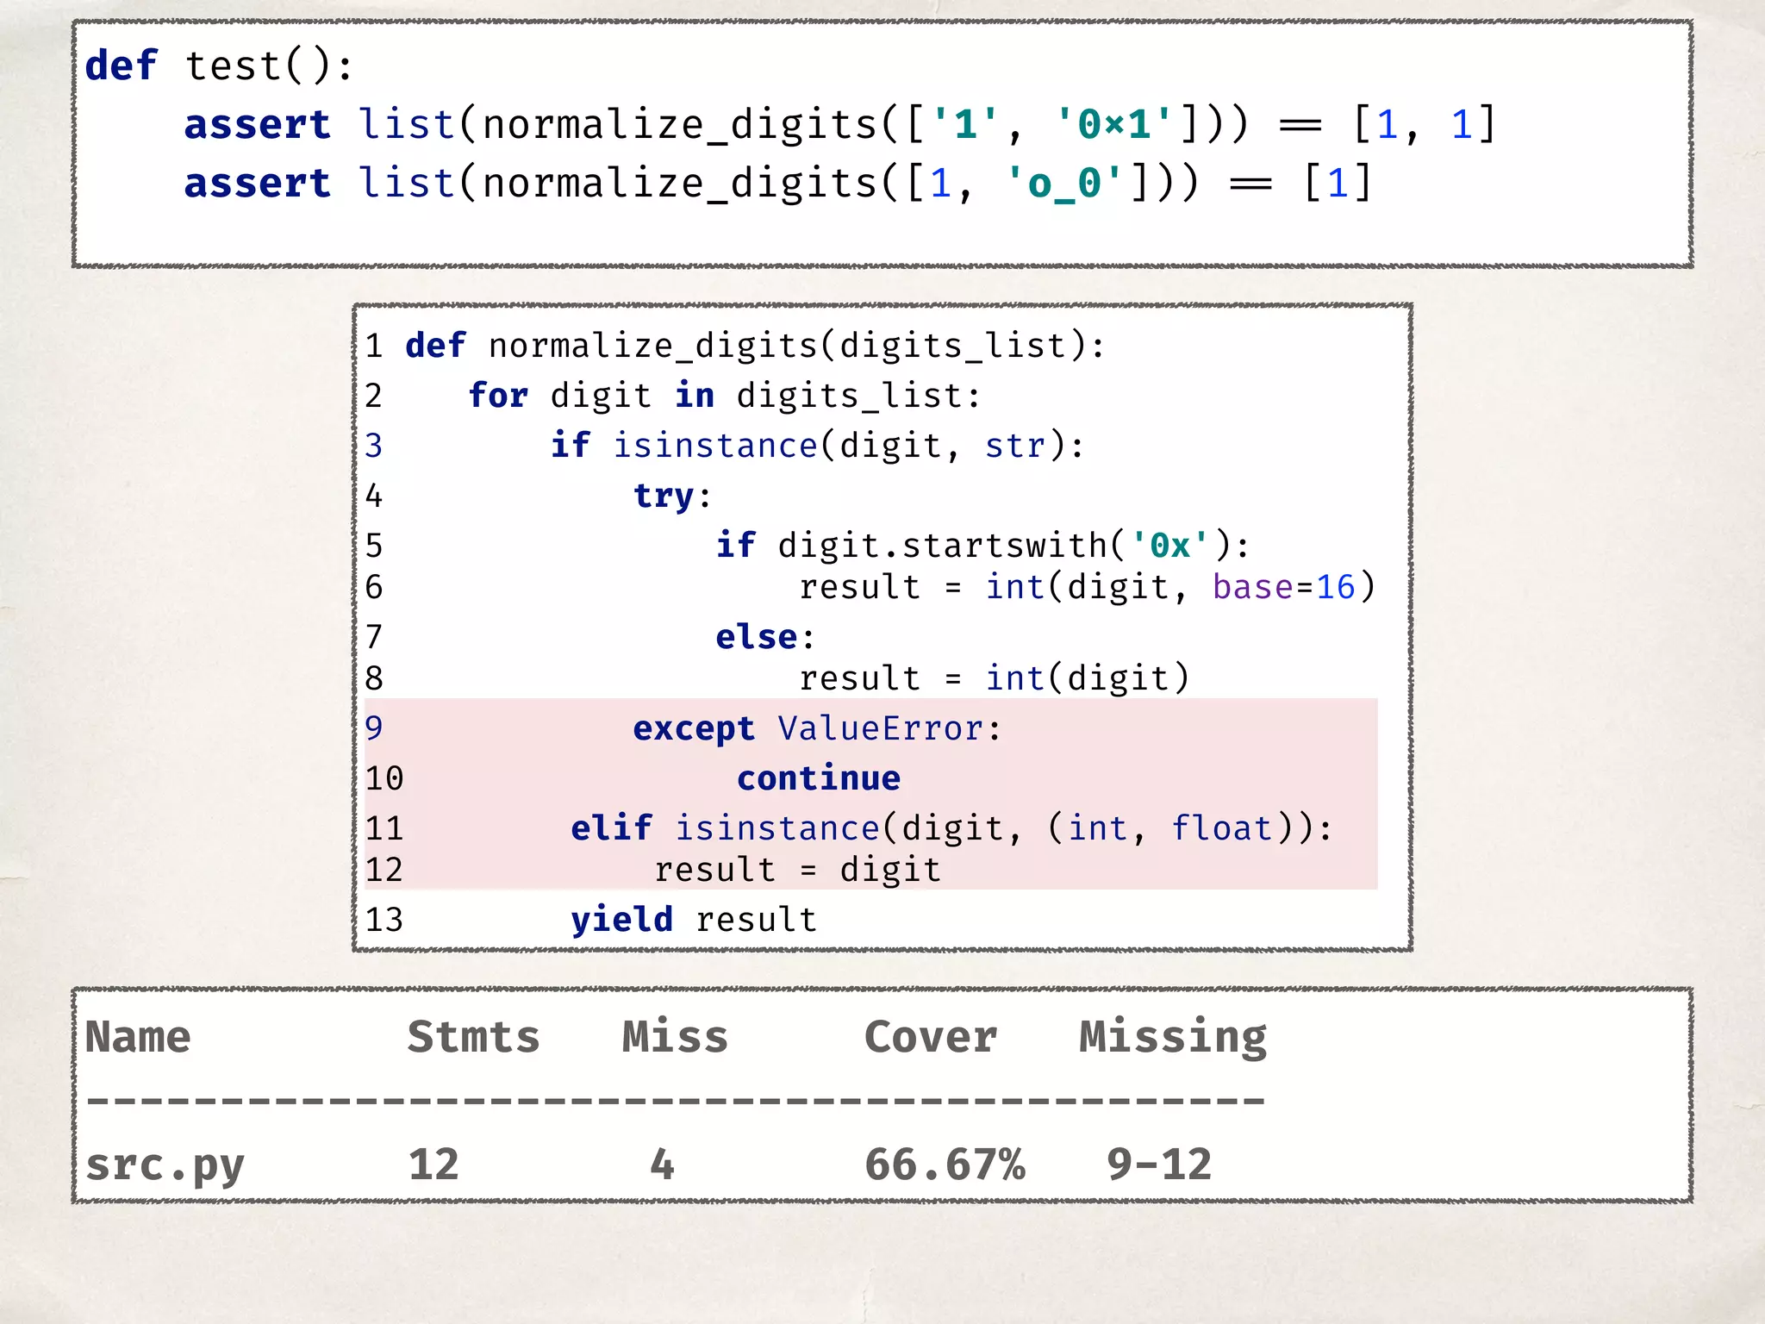Click the 'Missing' column header
Screen dimensions: 1765x1324
click(x=1174, y=1039)
